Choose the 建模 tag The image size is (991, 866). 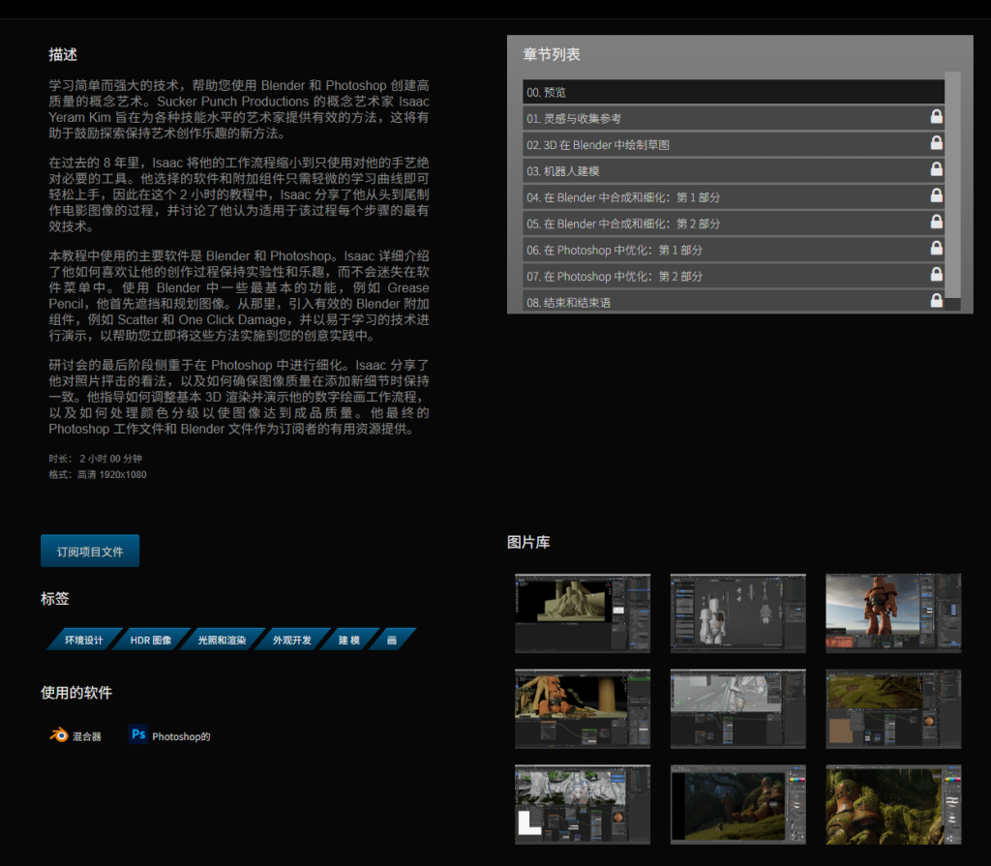coord(348,640)
